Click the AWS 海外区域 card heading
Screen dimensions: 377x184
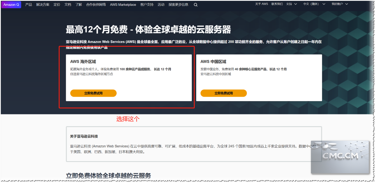(x=83, y=62)
